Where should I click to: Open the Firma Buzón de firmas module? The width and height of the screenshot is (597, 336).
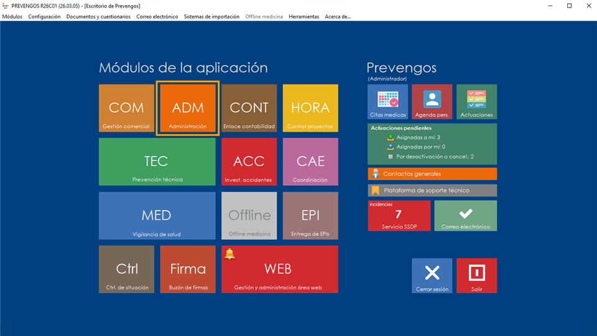click(x=187, y=270)
